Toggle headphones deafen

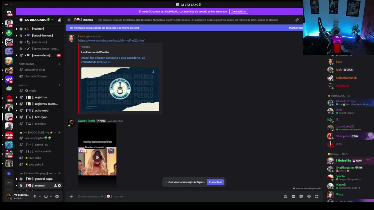point(46,196)
